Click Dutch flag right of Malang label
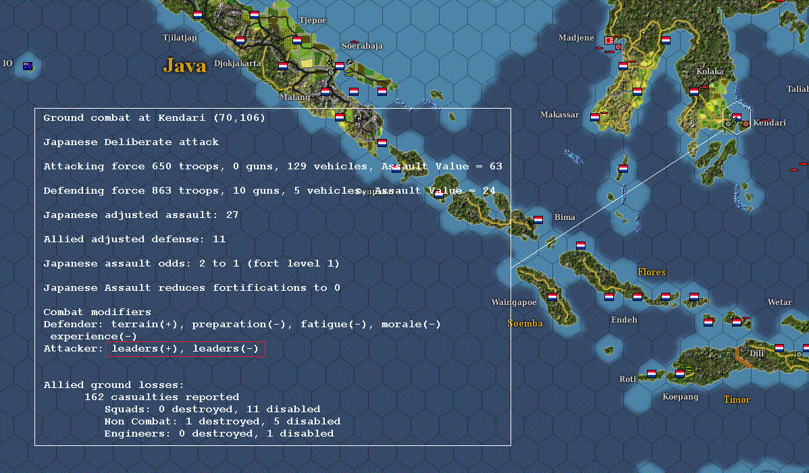809x473 pixels. (x=325, y=92)
